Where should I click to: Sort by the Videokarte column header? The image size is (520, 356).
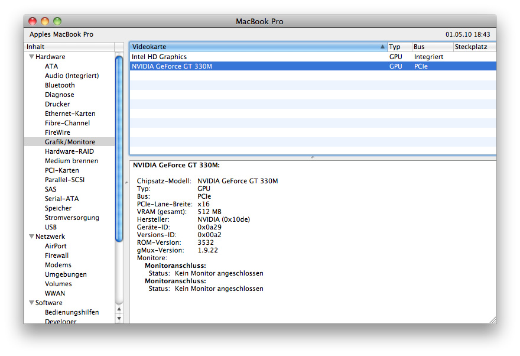point(258,47)
